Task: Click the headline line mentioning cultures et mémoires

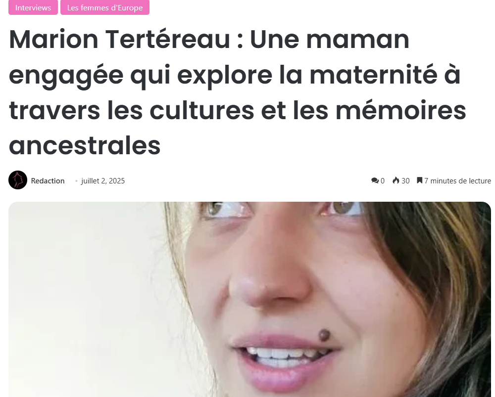Action: 238,110
